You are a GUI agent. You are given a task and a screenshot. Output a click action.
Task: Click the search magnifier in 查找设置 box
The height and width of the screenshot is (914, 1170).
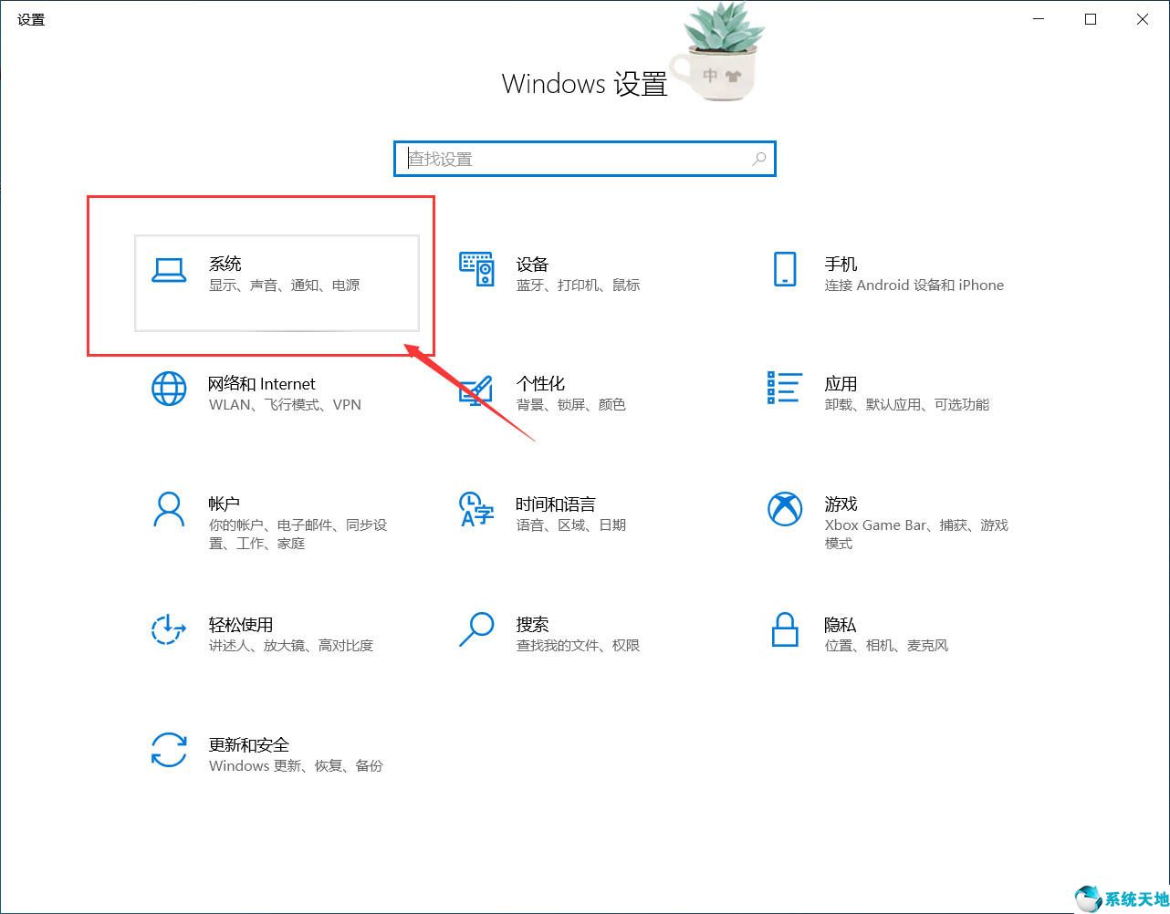tap(758, 159)
